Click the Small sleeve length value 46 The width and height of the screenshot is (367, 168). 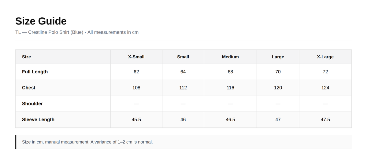(183, 119)
